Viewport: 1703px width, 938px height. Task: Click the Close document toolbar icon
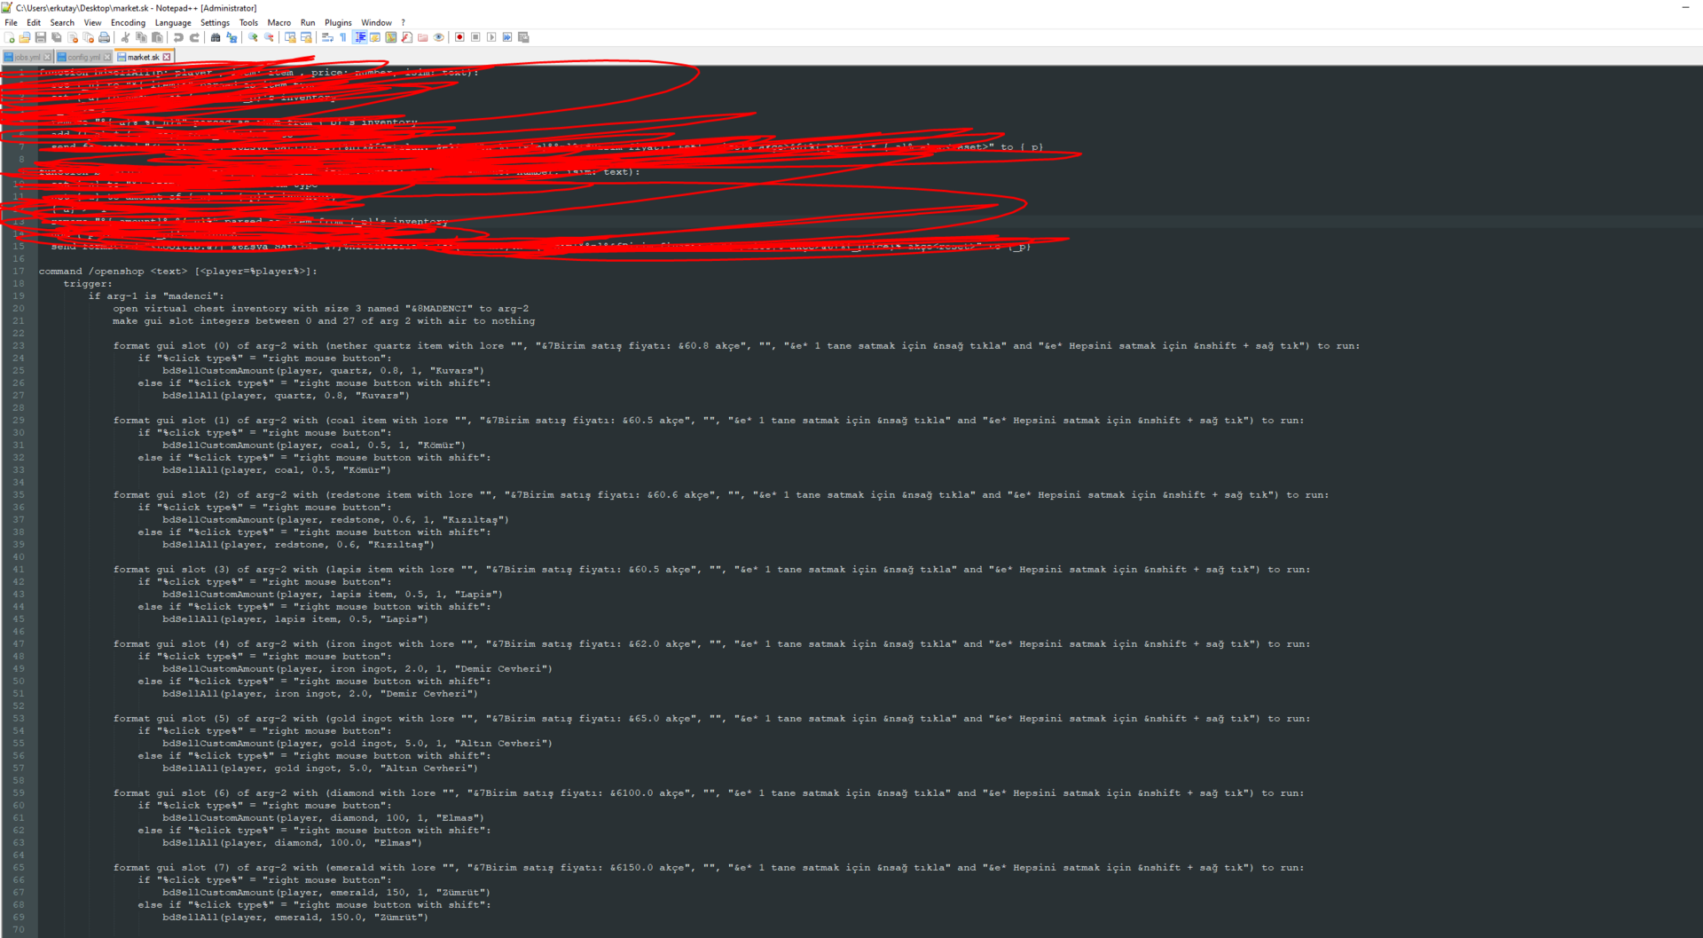coord(73,37)
